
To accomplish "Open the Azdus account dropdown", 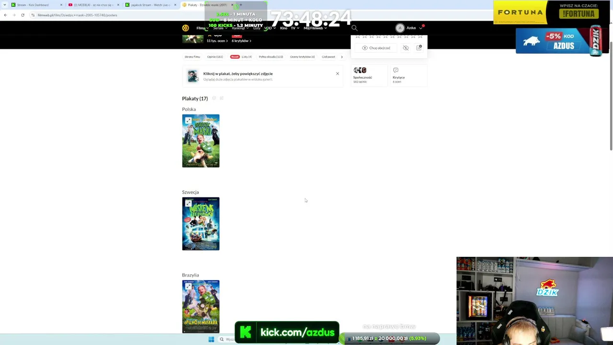I will pos(420,28).
